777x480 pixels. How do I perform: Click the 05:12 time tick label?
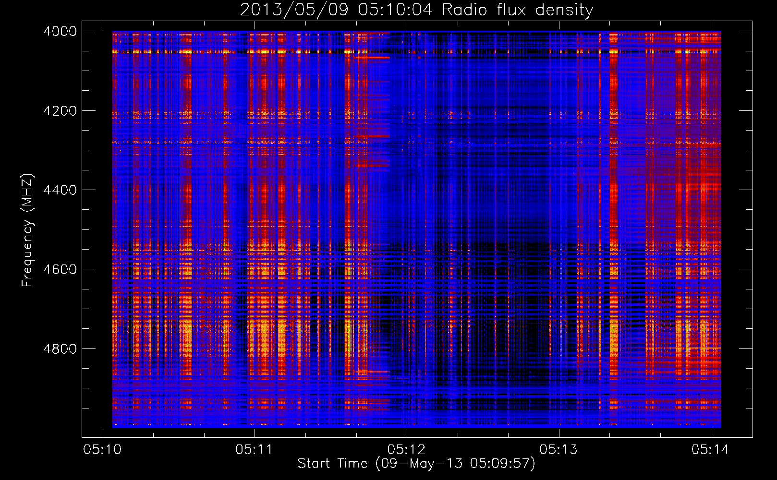(x=406, y=450)
